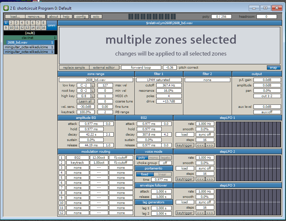Open the about dialog
This screenshot has width=286, height=221.
coord(54,17)
